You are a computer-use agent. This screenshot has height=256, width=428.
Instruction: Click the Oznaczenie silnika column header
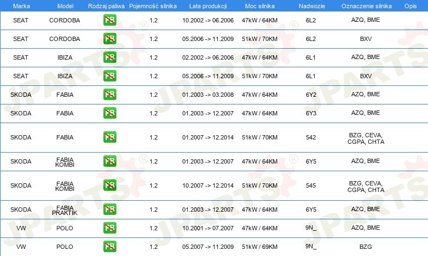[x=366, y=6]
